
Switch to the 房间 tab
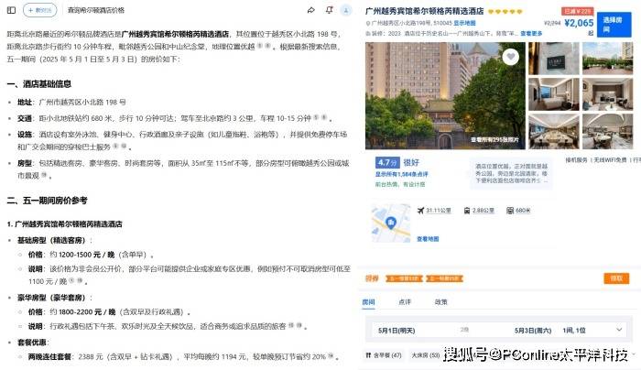(x=368, y=302)
